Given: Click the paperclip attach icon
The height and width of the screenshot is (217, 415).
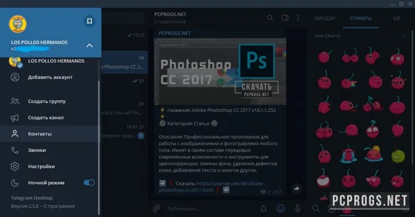Looking at the screenshot, I should pos(157,209).
